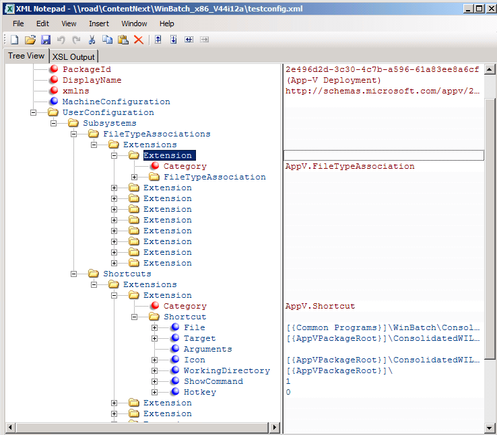
Task: Click the Cut scissors icon
Action: [92, 40]
